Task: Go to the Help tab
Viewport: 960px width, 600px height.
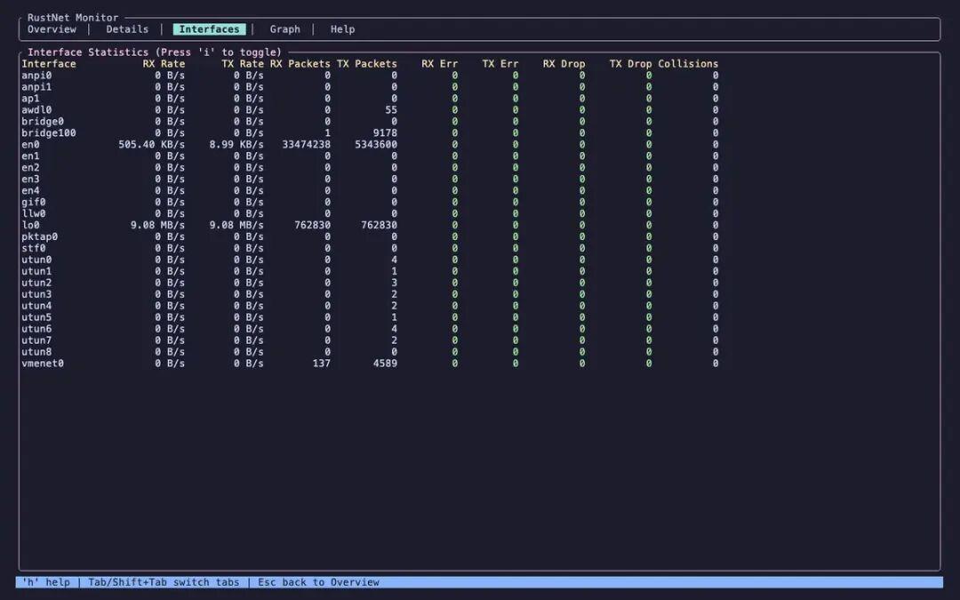Action: [x=343, y=29]
